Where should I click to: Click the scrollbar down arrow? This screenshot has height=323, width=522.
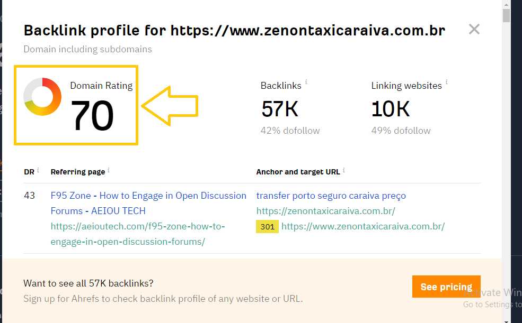click(507, 319)
